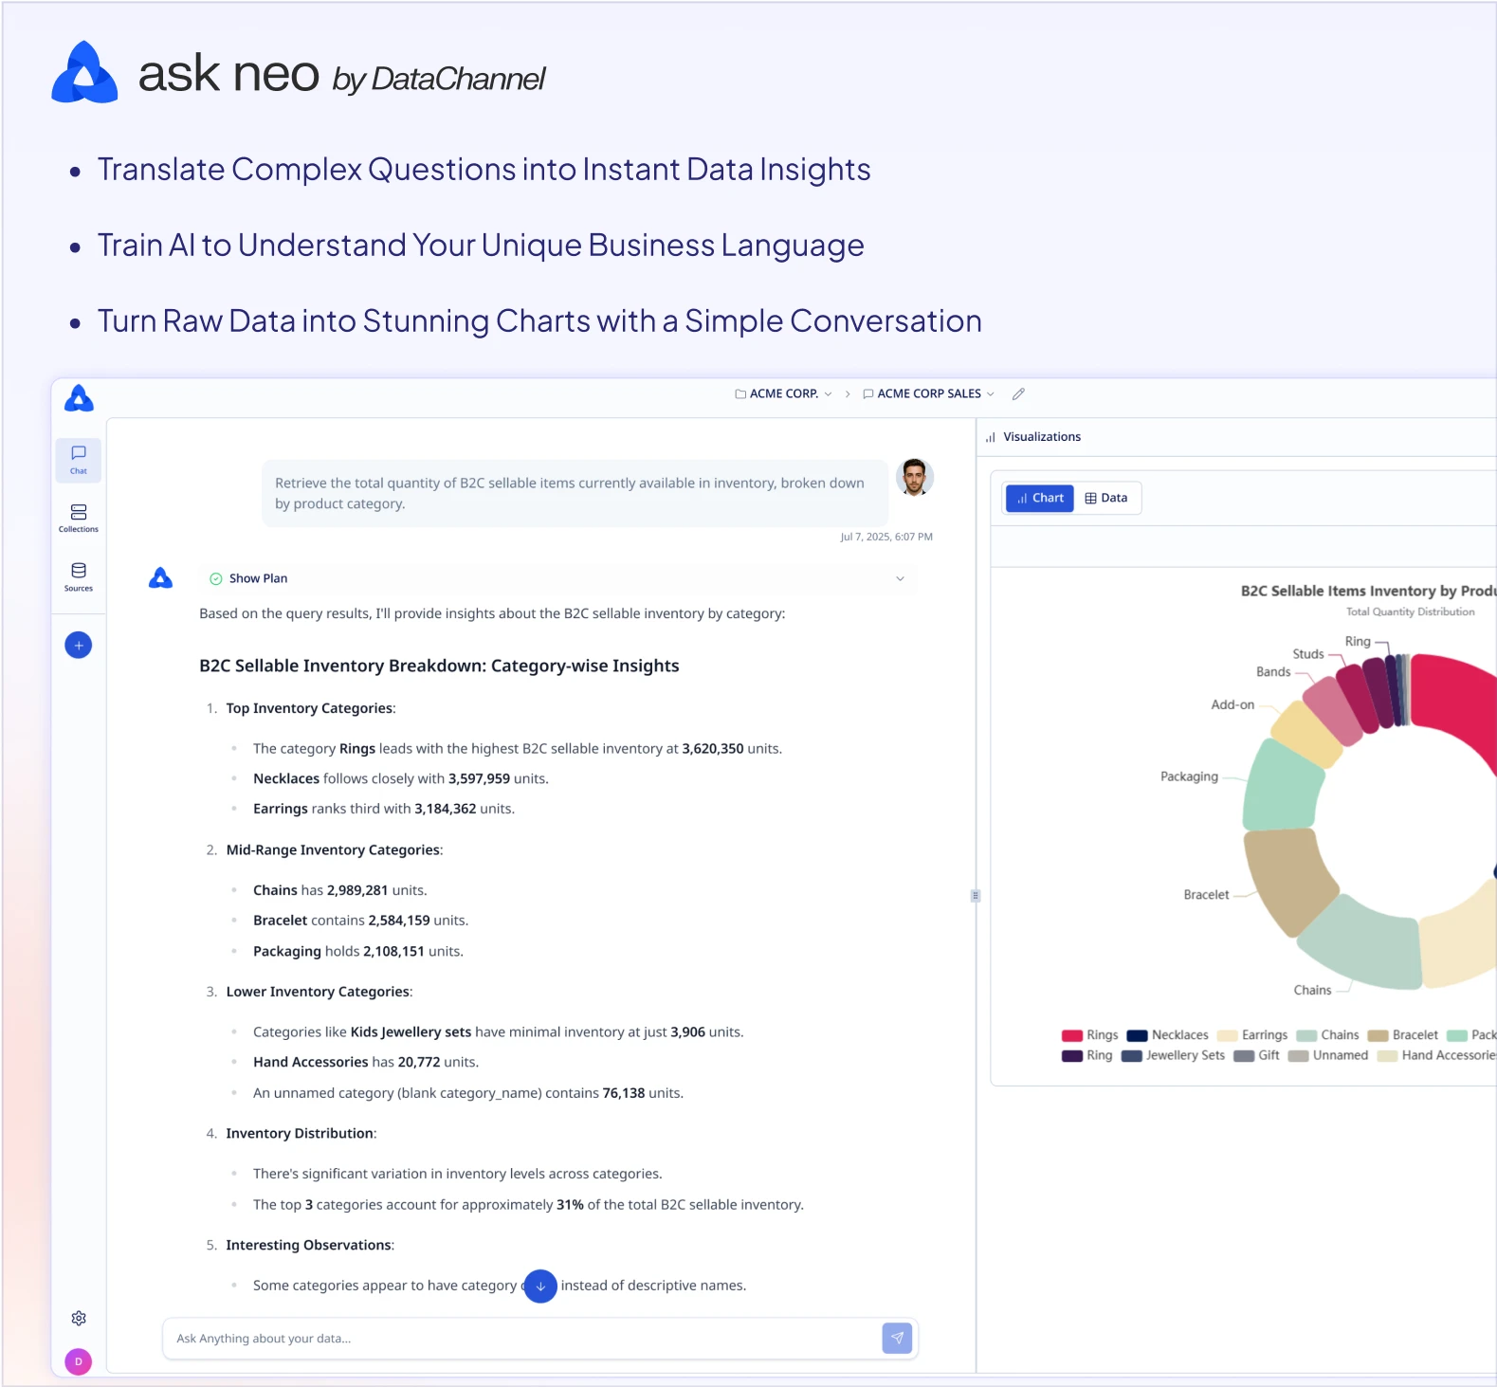This screenshot has height=1387, width=1497.
Task: Open settings gear in the sidebar
Action: pos(79,1318)
